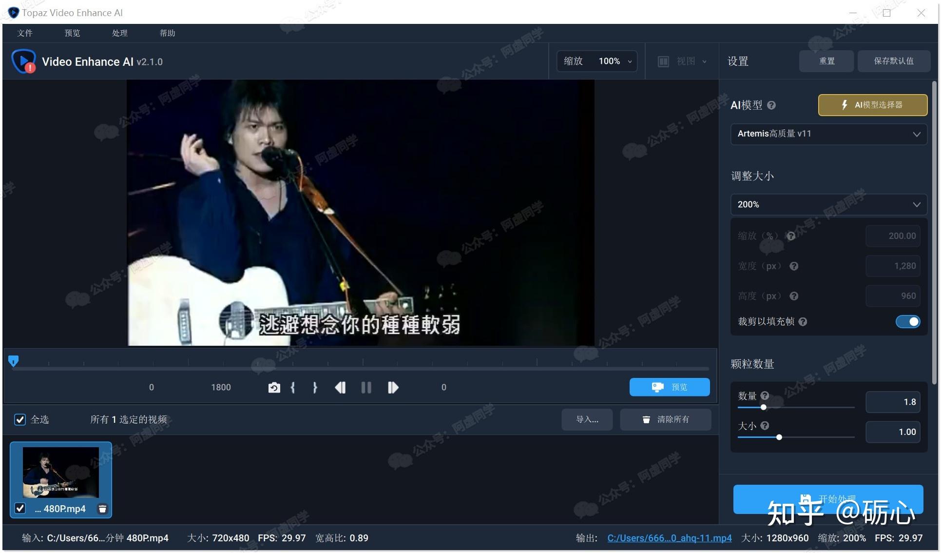This screenshot has width=941, height=553.
Task: Click the snapshot camera icon
Action: point(274,388)
